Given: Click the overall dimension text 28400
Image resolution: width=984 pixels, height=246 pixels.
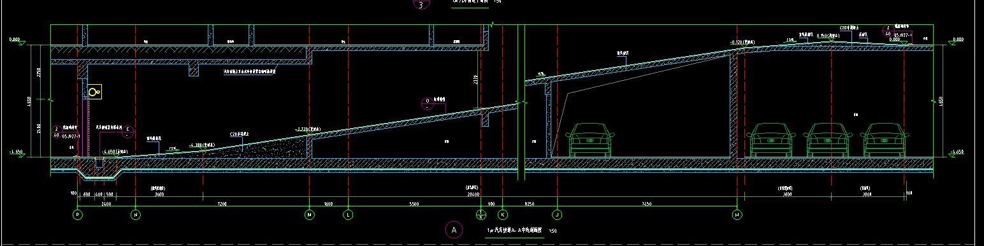Looking at the screenshot, I should (473, 194).
